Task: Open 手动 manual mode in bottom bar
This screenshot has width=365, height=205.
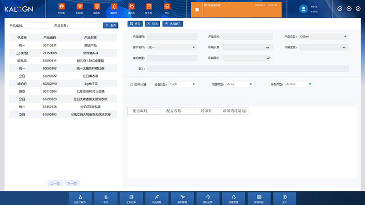Action: [105, 199]
